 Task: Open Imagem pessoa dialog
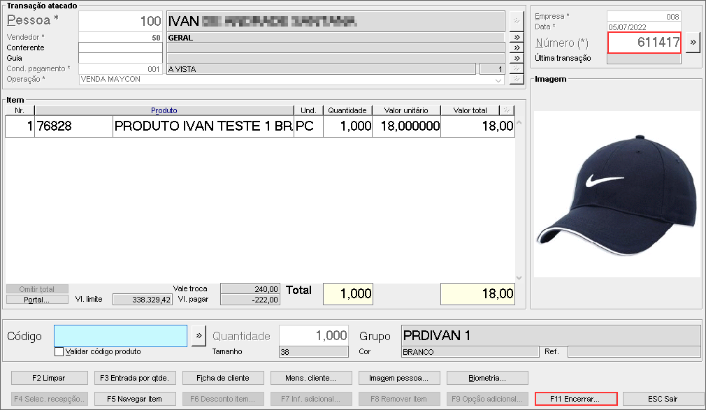click(x=399, y=378)
